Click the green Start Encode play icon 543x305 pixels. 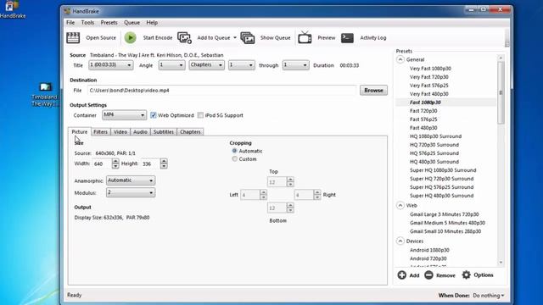tap(130, 37)
